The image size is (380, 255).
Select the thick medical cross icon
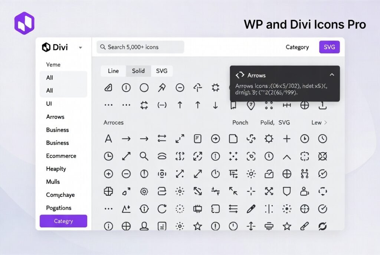(x=108, y=192)
